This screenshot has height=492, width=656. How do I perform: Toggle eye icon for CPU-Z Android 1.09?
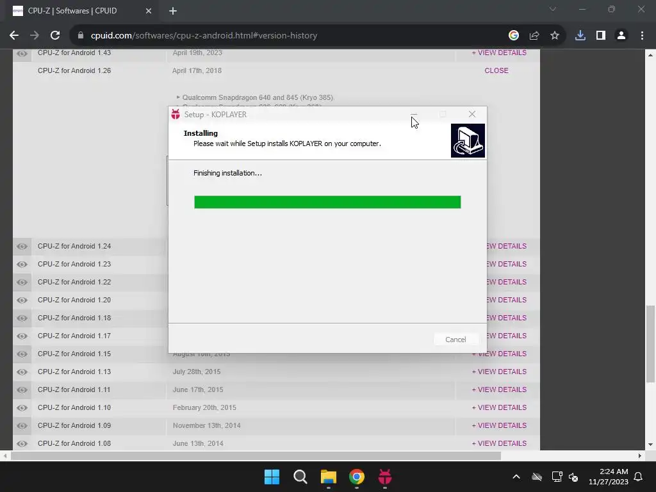click(x=22, y=426)
